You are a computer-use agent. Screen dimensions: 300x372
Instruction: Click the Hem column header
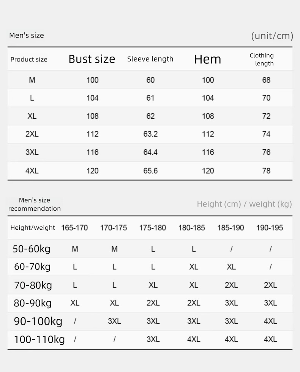[x=207, y=59]
